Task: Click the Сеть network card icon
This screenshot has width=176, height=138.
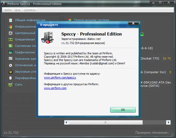Action: tap(11, 84)
